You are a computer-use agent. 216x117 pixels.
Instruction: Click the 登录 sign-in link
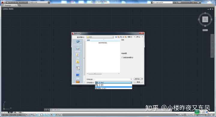click(x=180, y=2)
